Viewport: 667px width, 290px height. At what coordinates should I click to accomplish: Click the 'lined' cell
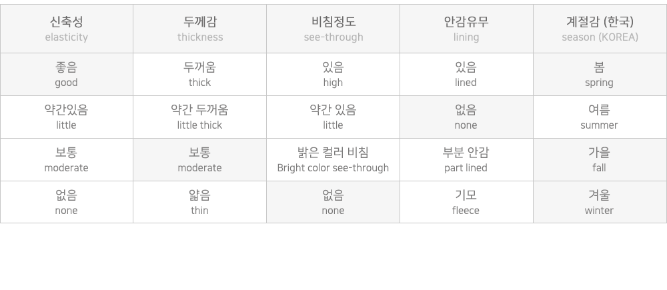coord(466,75)
